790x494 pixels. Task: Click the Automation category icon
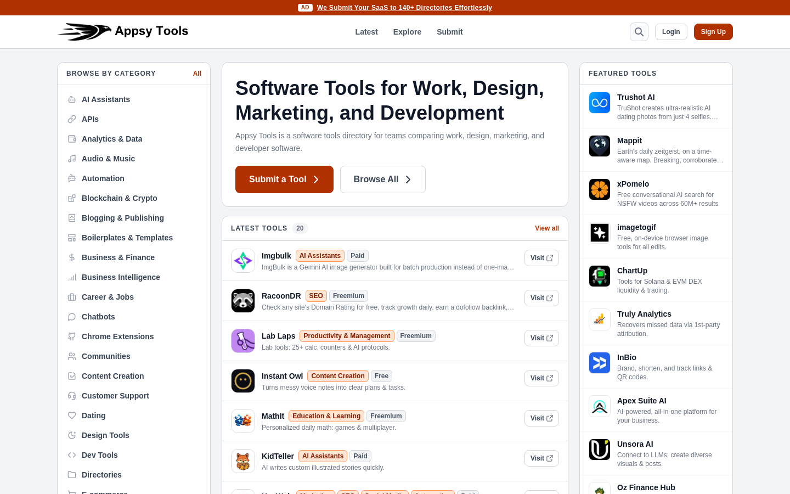tap(72, 178)
